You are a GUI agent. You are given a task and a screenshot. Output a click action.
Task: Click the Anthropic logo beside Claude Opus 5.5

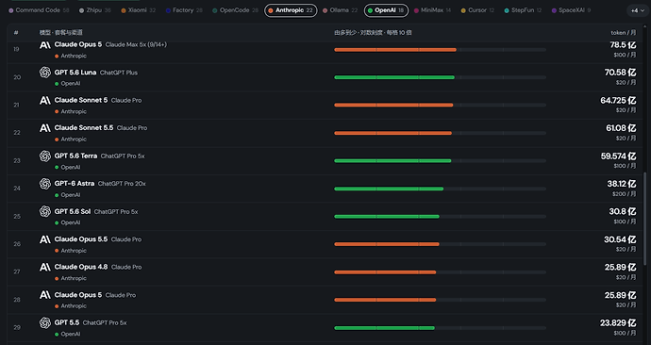tap(45, 239)
